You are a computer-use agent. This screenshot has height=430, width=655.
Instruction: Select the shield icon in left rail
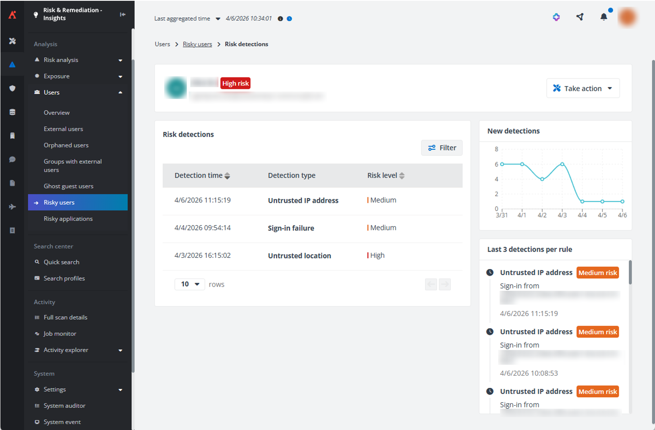12,88
